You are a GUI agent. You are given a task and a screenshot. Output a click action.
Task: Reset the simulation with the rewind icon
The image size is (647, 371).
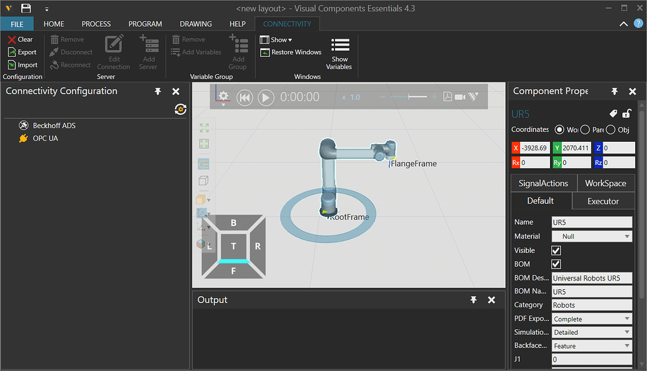[x=245, y=97]
